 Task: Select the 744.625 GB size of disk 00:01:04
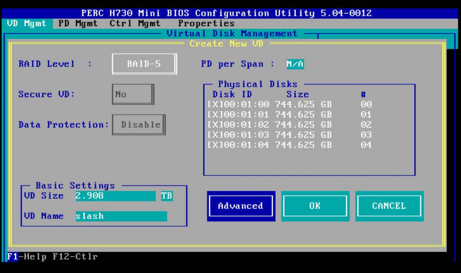pos(304,145)
